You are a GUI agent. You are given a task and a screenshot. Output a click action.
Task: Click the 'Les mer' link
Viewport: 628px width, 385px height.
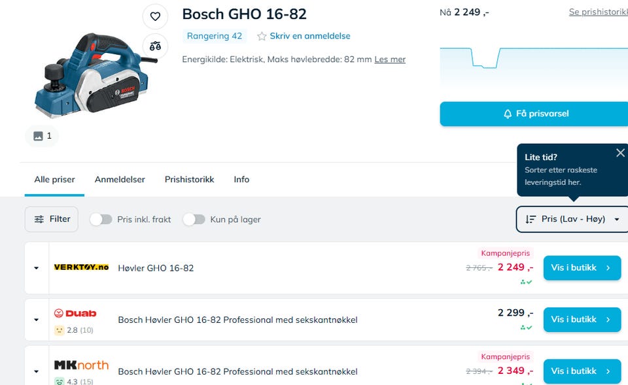(390, 59)
